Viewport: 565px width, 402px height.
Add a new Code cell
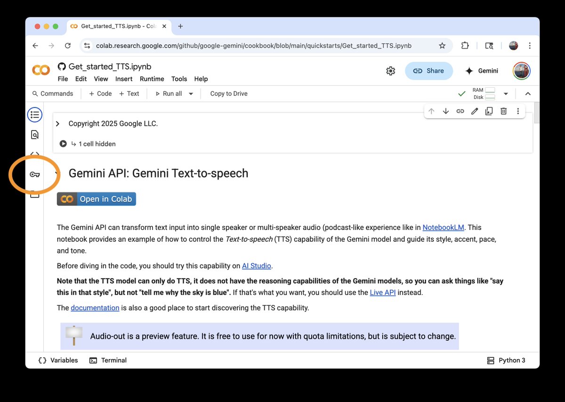100,94
